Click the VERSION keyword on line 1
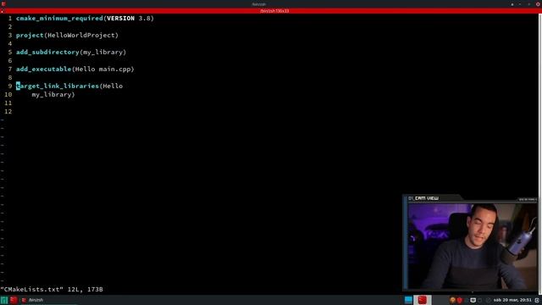The height and width of the screenshot is (305, 542). pyautogui.click(x=120, y=19)
